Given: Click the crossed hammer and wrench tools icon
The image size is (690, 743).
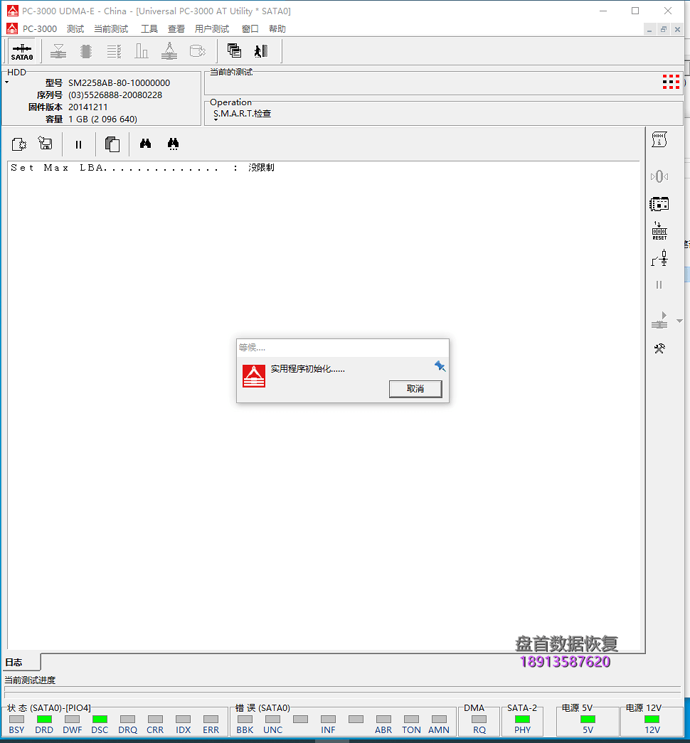Looking at the screenshot, I should [659, 349].
